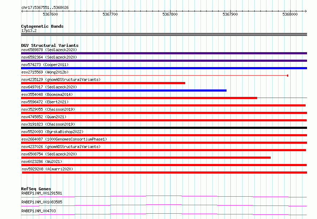Click transcript label RABEP1|NM_001083585
Image resolution: width=317 pixels, height=219 pixels.
point(42,202)
